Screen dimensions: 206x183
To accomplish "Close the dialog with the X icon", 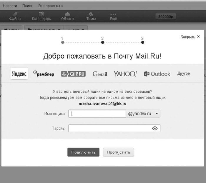I will pos(198,36).
